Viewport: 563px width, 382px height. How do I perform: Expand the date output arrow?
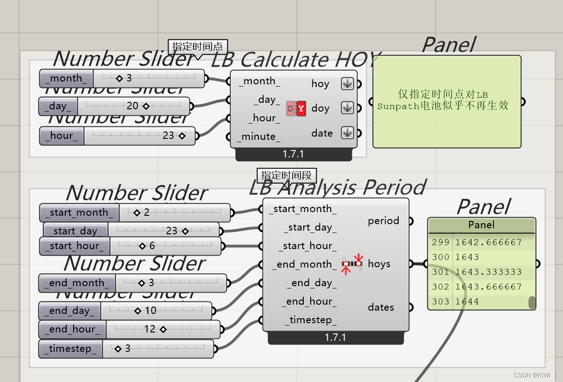[x=347, y=133]
